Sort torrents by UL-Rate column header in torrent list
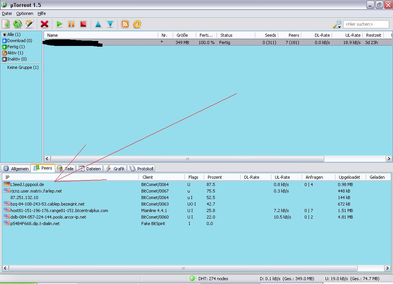The height and width of the screenshot is (284, 393). [347, 35]
